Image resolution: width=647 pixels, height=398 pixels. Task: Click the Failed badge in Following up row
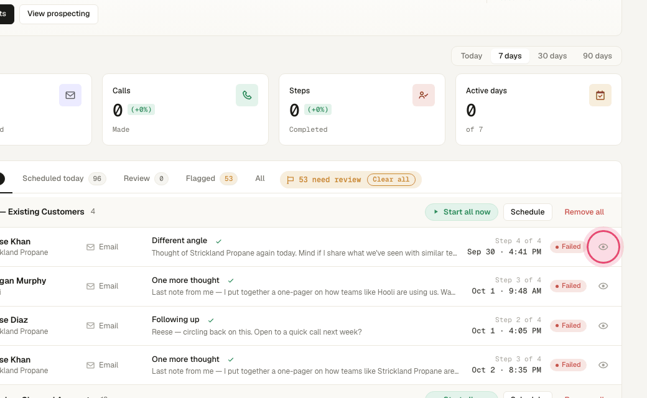tap(568, 325)
